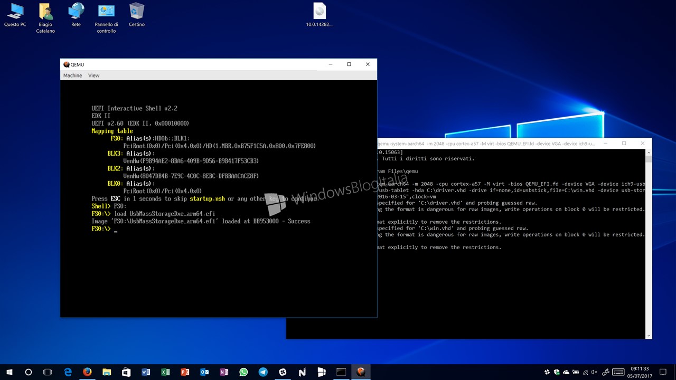Minimize the QEMU window
Image resolution: width=676 pixels, height=380 pixels.
coord(331,64)
